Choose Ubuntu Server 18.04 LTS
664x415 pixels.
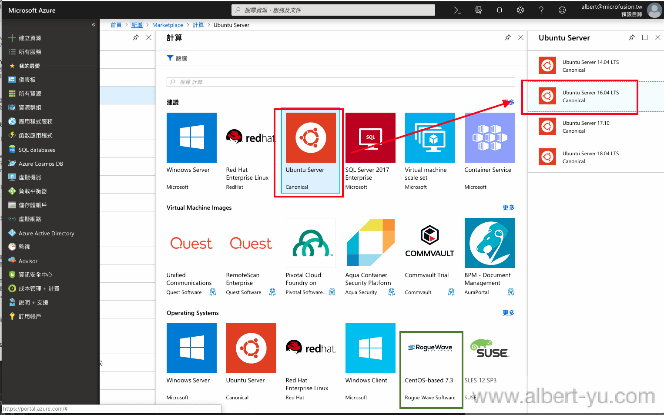click(x=596, y=157)
